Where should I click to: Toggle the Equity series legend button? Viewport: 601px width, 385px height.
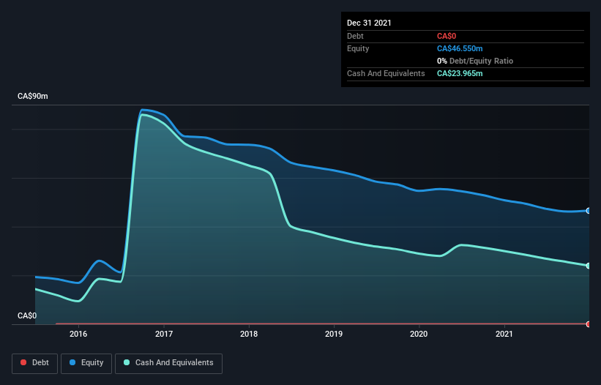[86, 363]
